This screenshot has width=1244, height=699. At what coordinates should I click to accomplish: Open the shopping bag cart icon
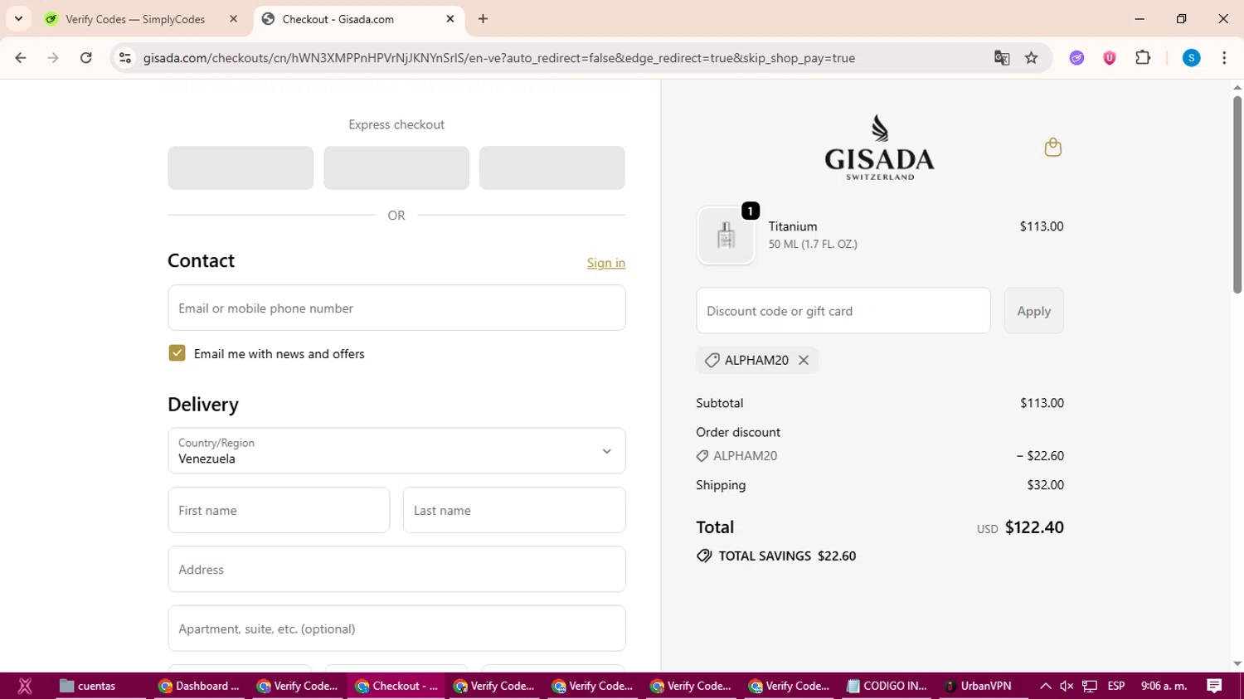(1053, 148)
